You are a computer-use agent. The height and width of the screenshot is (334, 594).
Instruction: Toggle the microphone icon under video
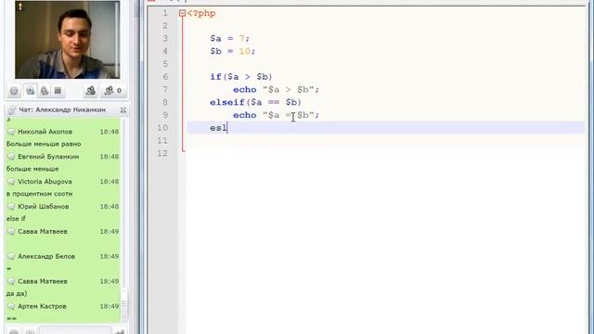pyautogui.click(x=45, y=91)
